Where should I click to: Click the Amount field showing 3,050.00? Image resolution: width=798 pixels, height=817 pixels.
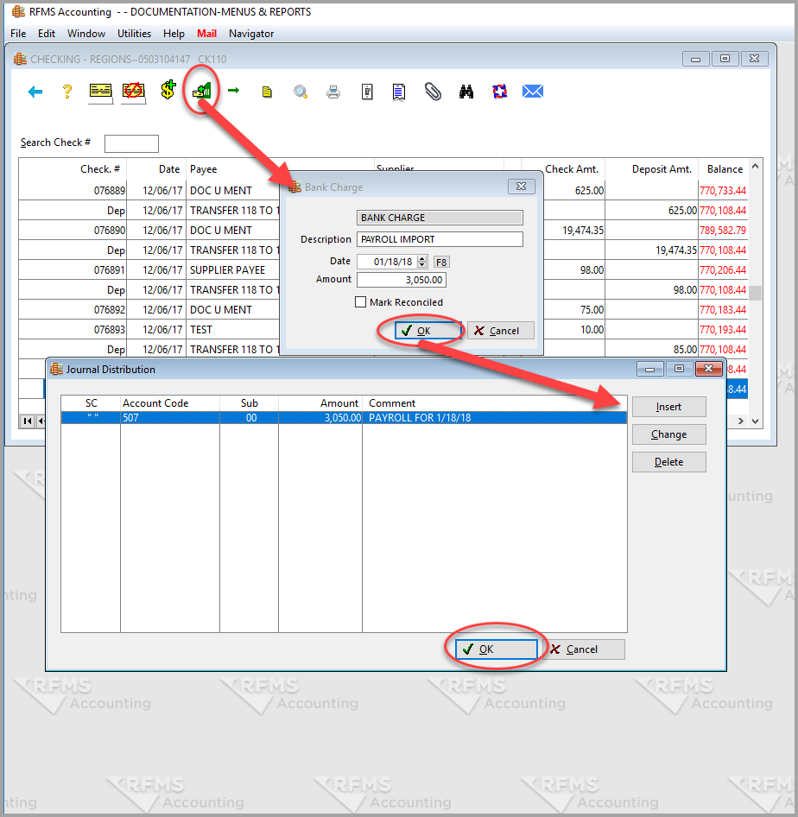pyautogui.click(x=402, y=280)
